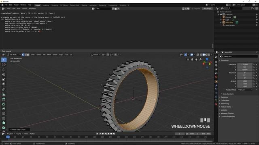Select the Knife tool

pos(4,118)
